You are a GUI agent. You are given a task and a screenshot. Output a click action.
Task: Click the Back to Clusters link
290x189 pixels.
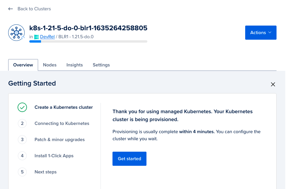pyautogui.click(x=34, y=9)
